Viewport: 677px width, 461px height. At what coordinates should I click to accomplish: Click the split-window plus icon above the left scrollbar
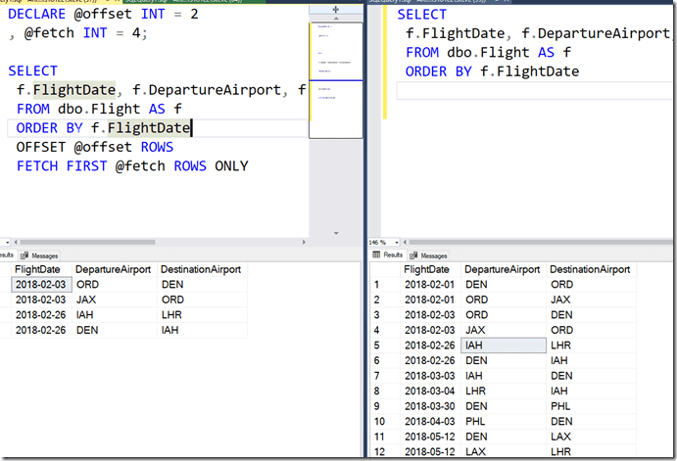pyautogui.click(x=335, y=10)
